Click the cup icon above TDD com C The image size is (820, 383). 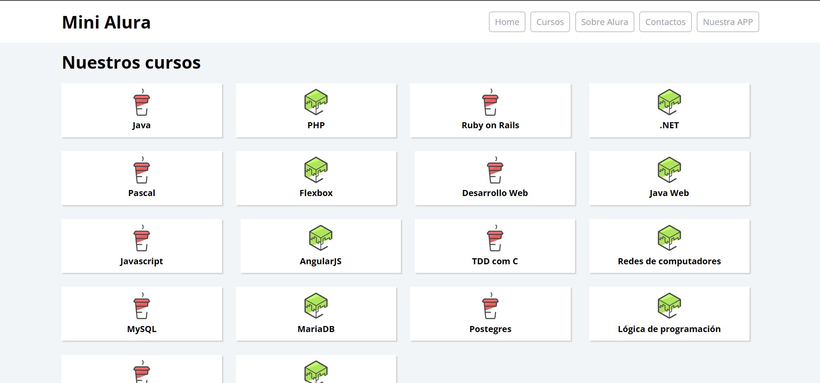click(x=495, y=238)
